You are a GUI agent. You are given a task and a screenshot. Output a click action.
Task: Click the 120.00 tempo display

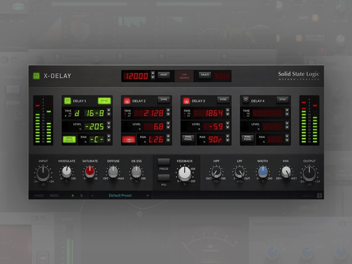click(136, 76)
